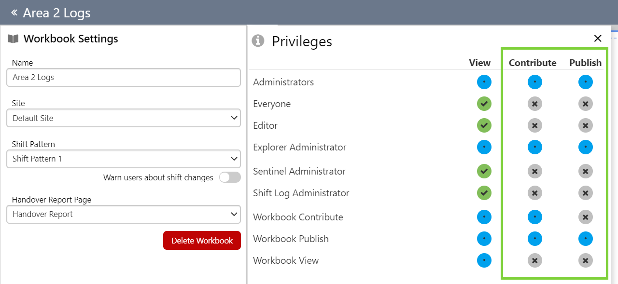Viewport: 618px width, 284px height.
Task: Click Administrators View privilege icon
Action: [x=484, y=82]
